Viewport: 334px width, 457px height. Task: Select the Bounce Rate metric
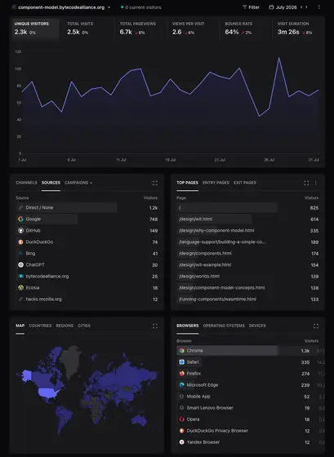[x=246, y=29]
